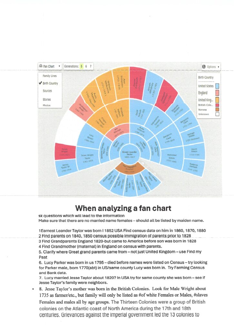Click the United States blue swatch
The height and width of the screenshot is (330, 234).
pyautogui.click(x=217, y=86)
